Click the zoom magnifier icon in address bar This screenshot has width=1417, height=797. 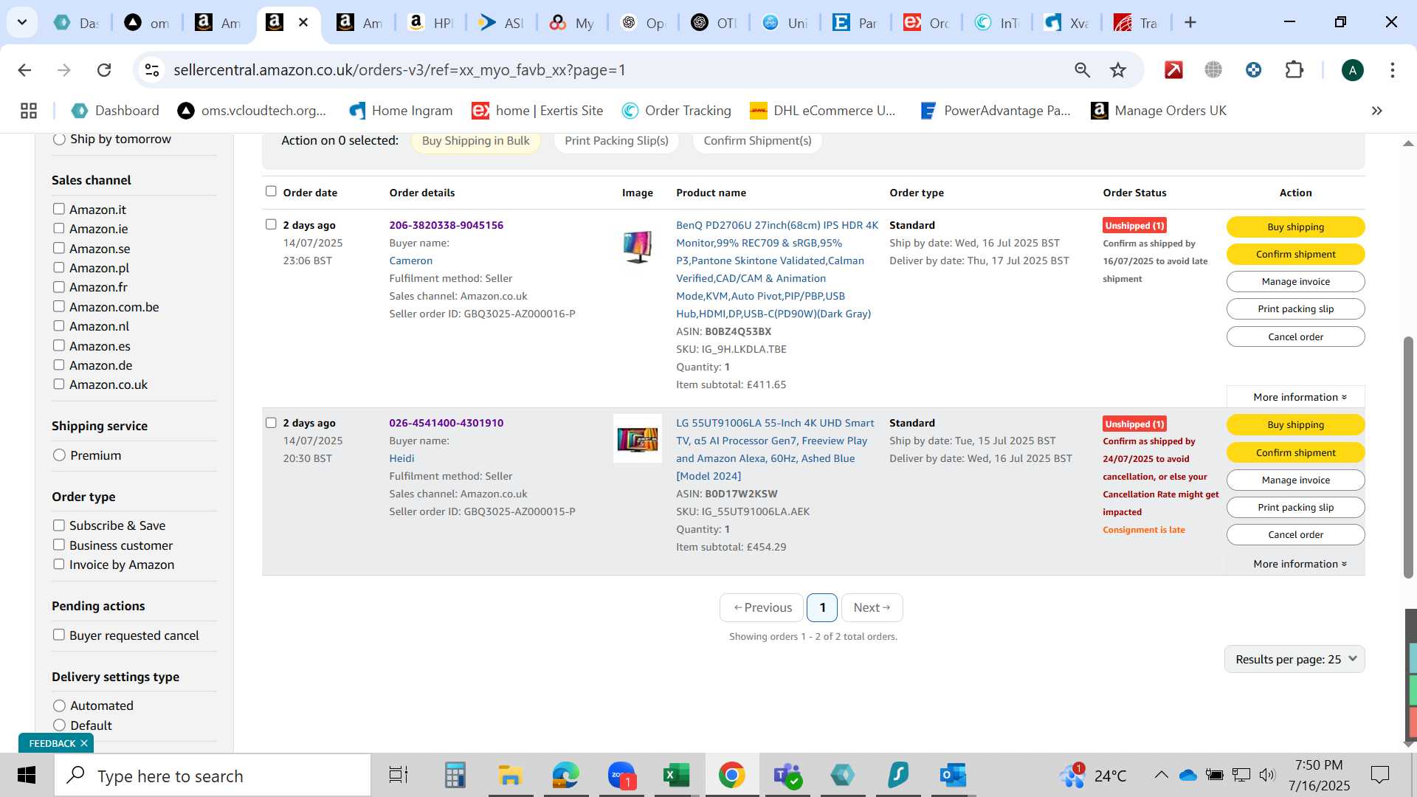click(1082, 70)
